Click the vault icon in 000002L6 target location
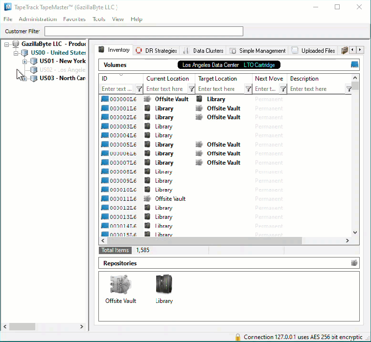371x342 pixels. pos(199,117)
